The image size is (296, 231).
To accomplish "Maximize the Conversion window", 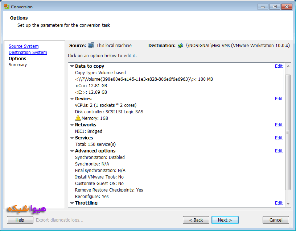I will (x=275, y=7).
